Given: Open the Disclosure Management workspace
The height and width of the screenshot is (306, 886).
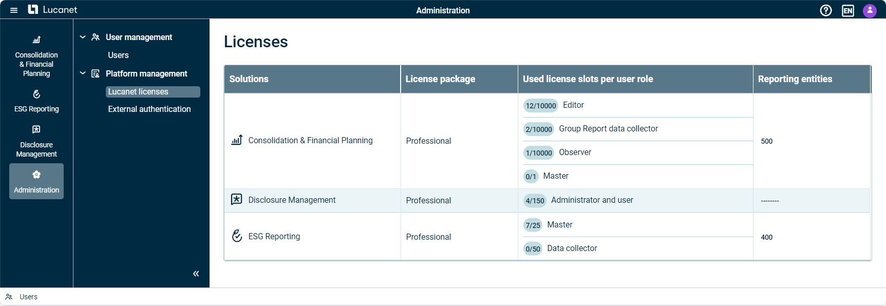Looking at the screenshot, I should [x=36, y=141].
